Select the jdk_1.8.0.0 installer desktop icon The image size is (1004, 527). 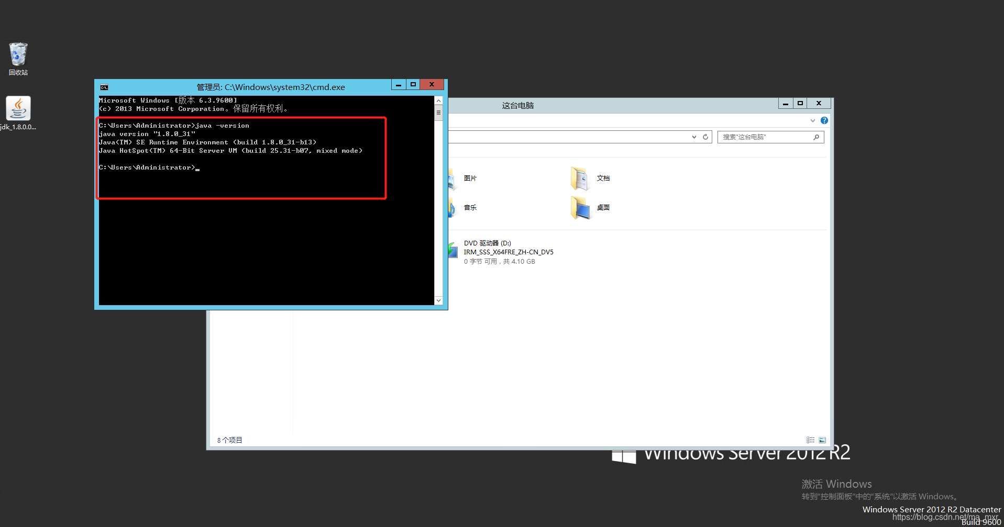click(18, 113)
